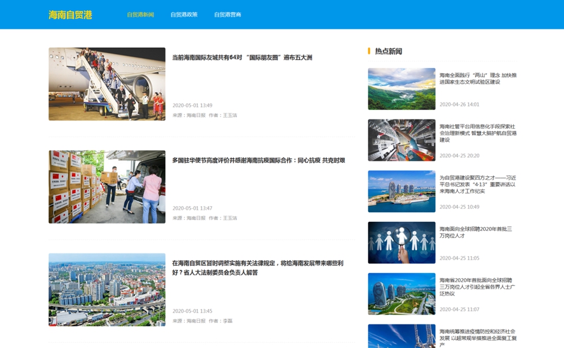564x348 pixels.
Task: Open the blue sky crane thumbnail
Action: [x=402, y=336]
